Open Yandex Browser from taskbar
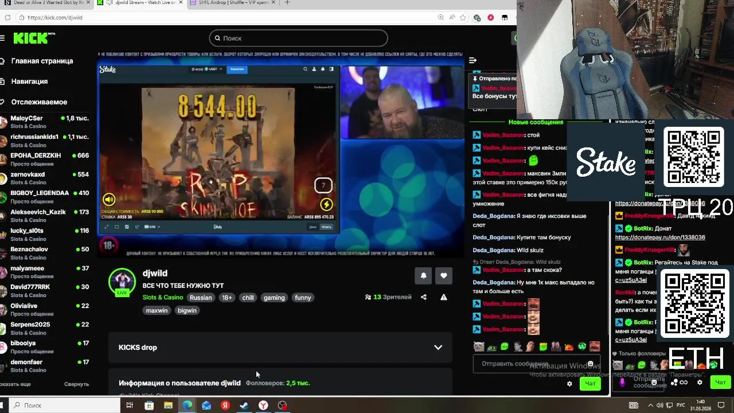734x413 pixels. pos(263,406)
